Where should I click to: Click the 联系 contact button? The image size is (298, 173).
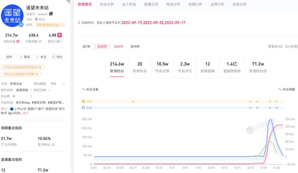click(x=25, y=57)
